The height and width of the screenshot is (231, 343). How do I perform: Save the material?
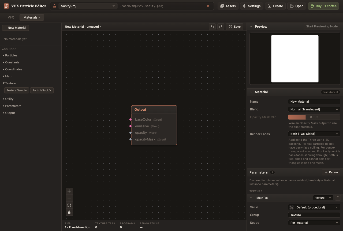pos(235,27)
